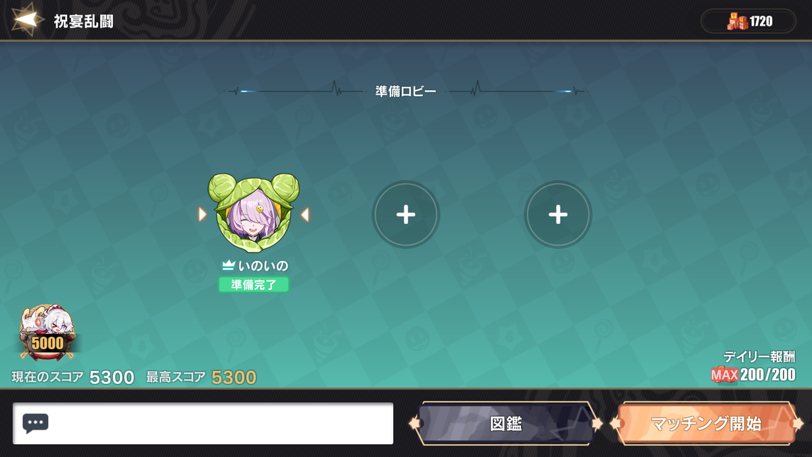Screen dimensions: 812x457
Task: Open the 図鑑 encyclopedia
Action: click(x=505, y=424)
